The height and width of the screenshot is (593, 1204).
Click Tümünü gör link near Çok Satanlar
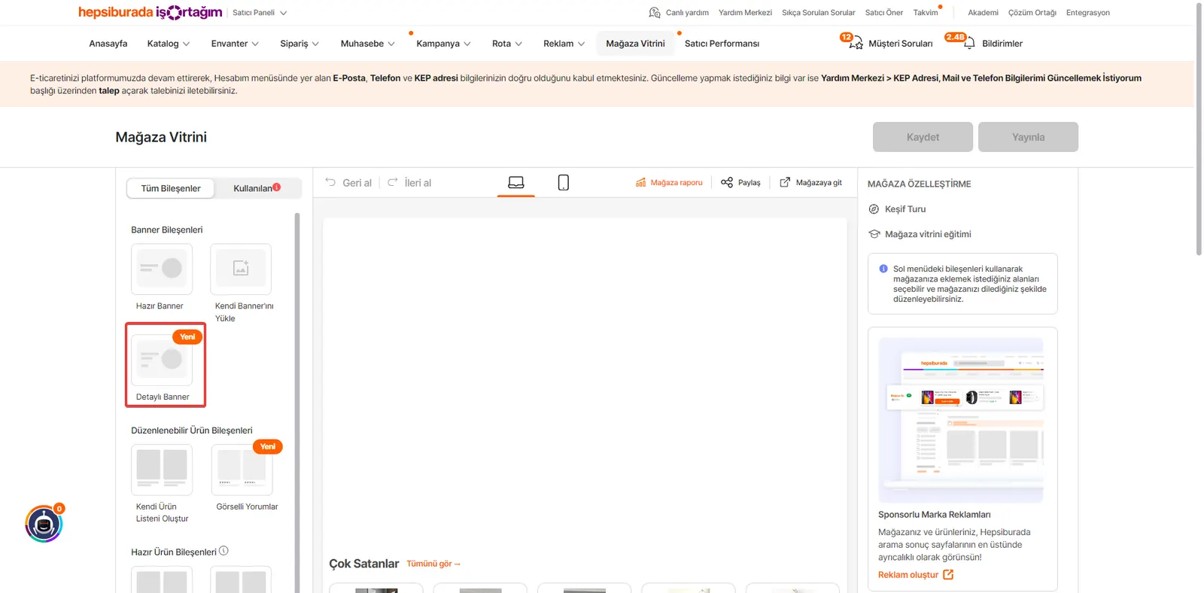tap(433, 564)
